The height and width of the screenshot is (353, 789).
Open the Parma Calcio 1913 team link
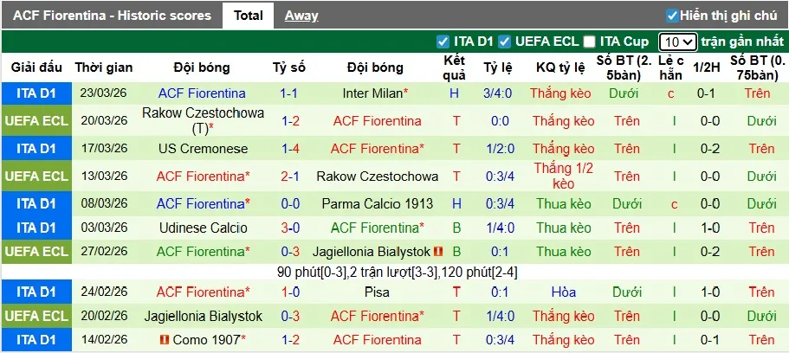pos(376,204)
